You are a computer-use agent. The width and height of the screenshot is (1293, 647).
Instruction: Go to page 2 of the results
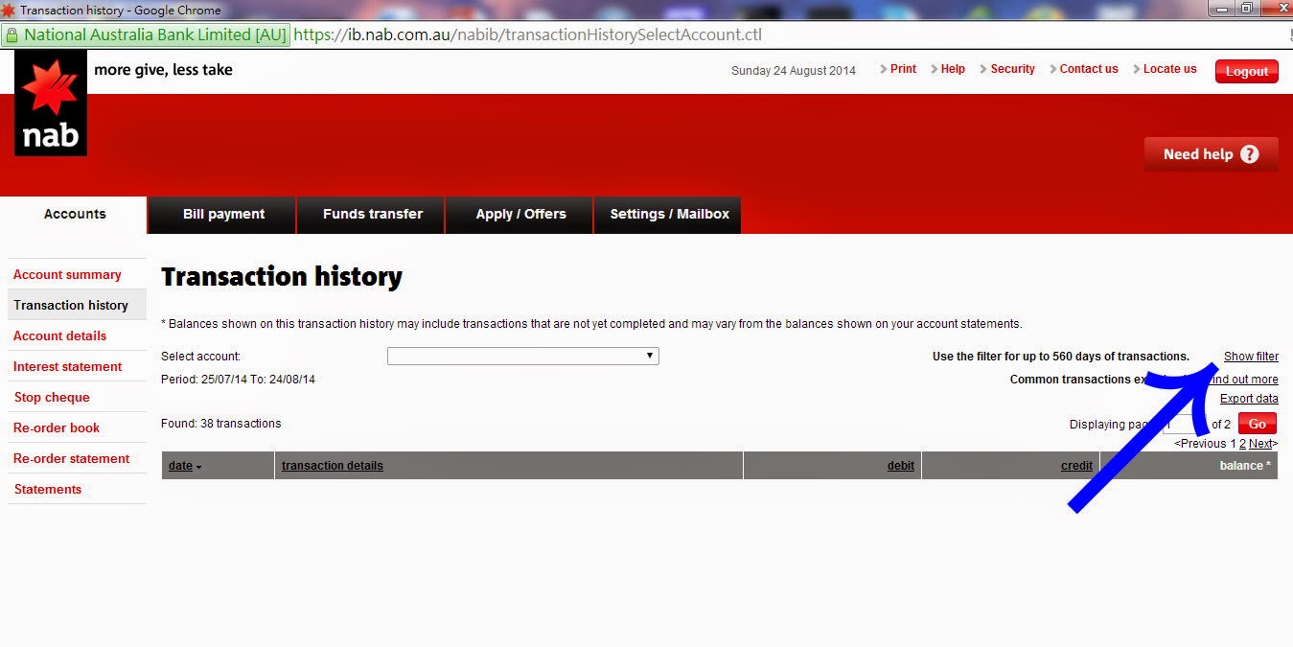[x=1243, y=444]
